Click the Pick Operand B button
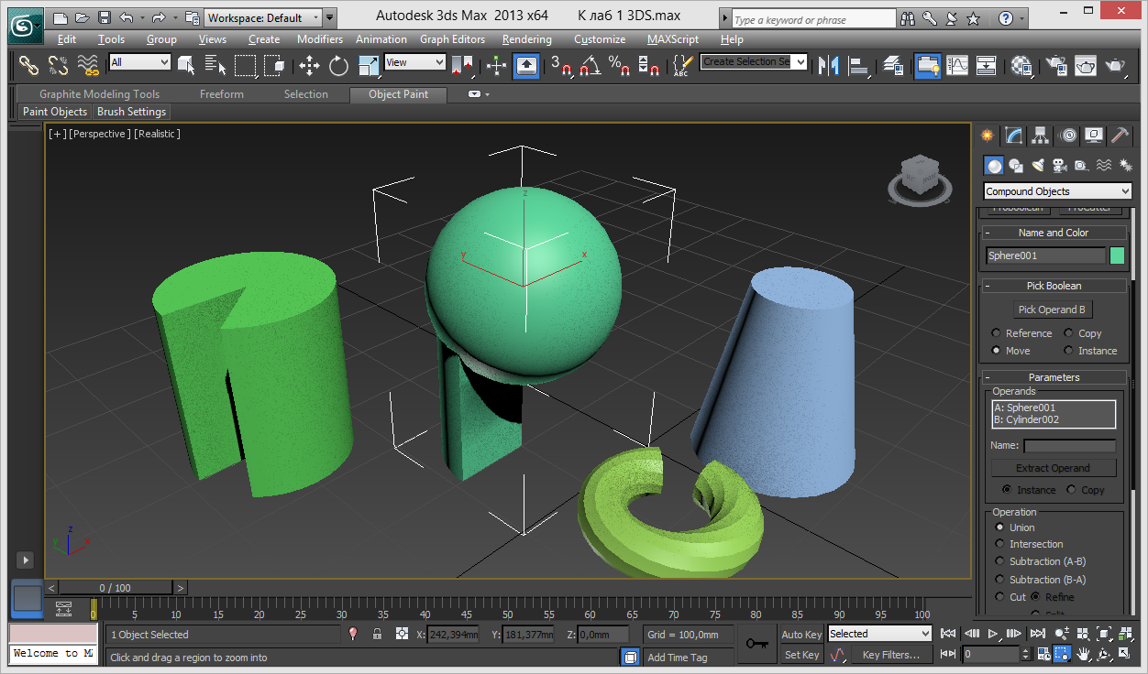 point(1052,310)
